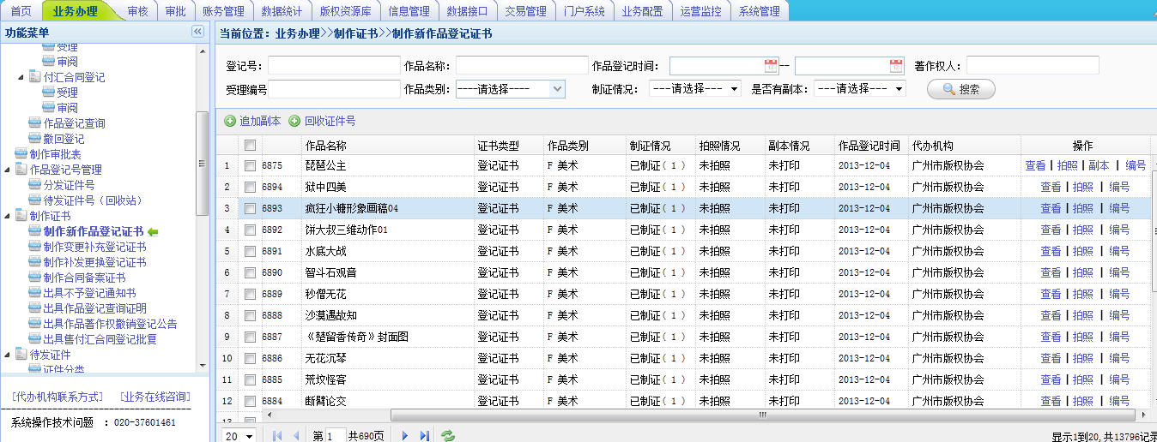This screenshot has height=442, width=1157.
Task: Select checkbox for 水底大战 row
Action: [x=250, y=251]
